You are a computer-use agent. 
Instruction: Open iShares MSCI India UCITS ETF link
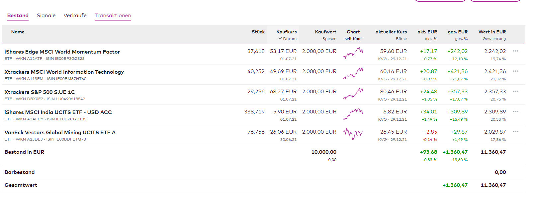pos(58,112)
